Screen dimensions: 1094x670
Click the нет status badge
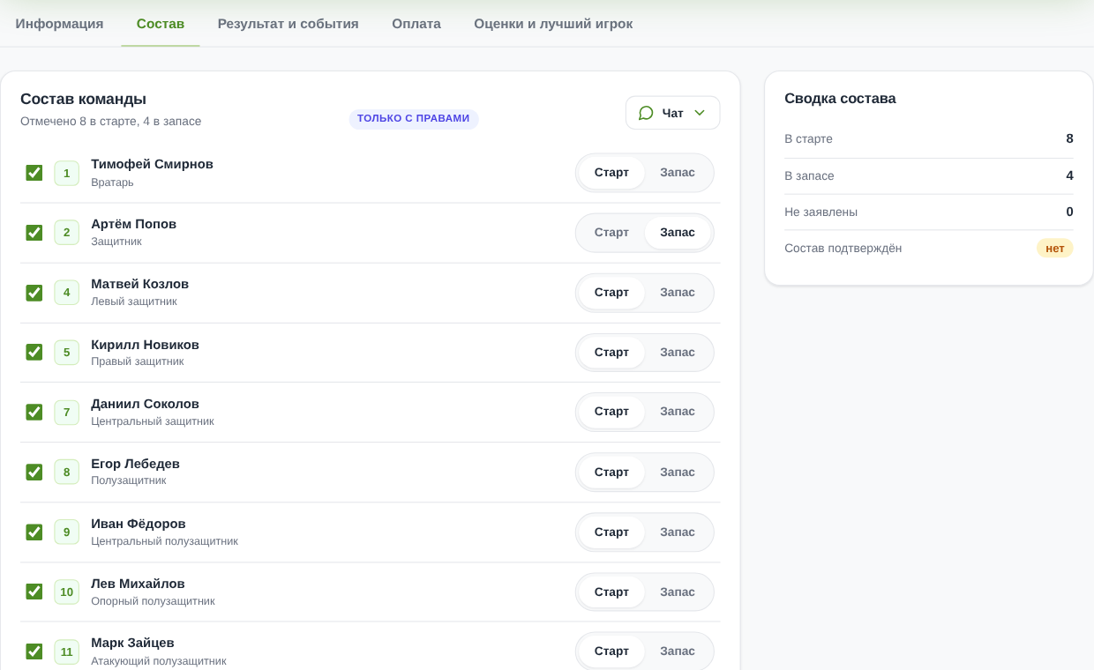pos(1055,249)
